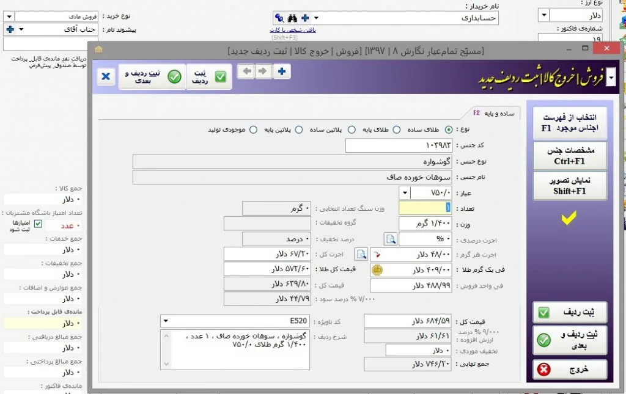Viewport: 626px width, 394px height.
Task: Click 'انتخاب از فهرست اجناس موجود F1' button
Action: pyautogui.click(x=570, y=122)
